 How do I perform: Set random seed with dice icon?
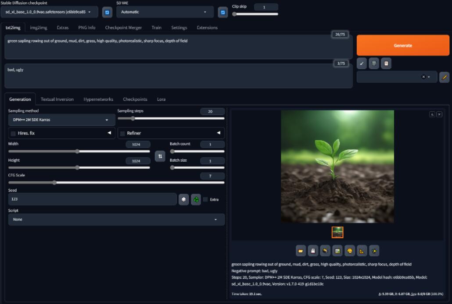coord(183,199)
